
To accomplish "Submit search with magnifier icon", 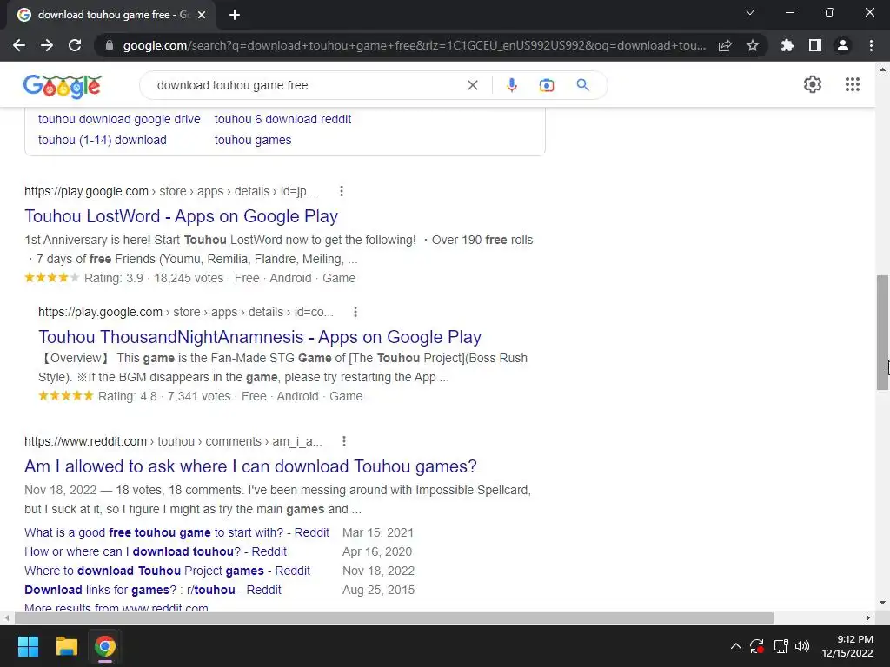I will coord(582,85).
